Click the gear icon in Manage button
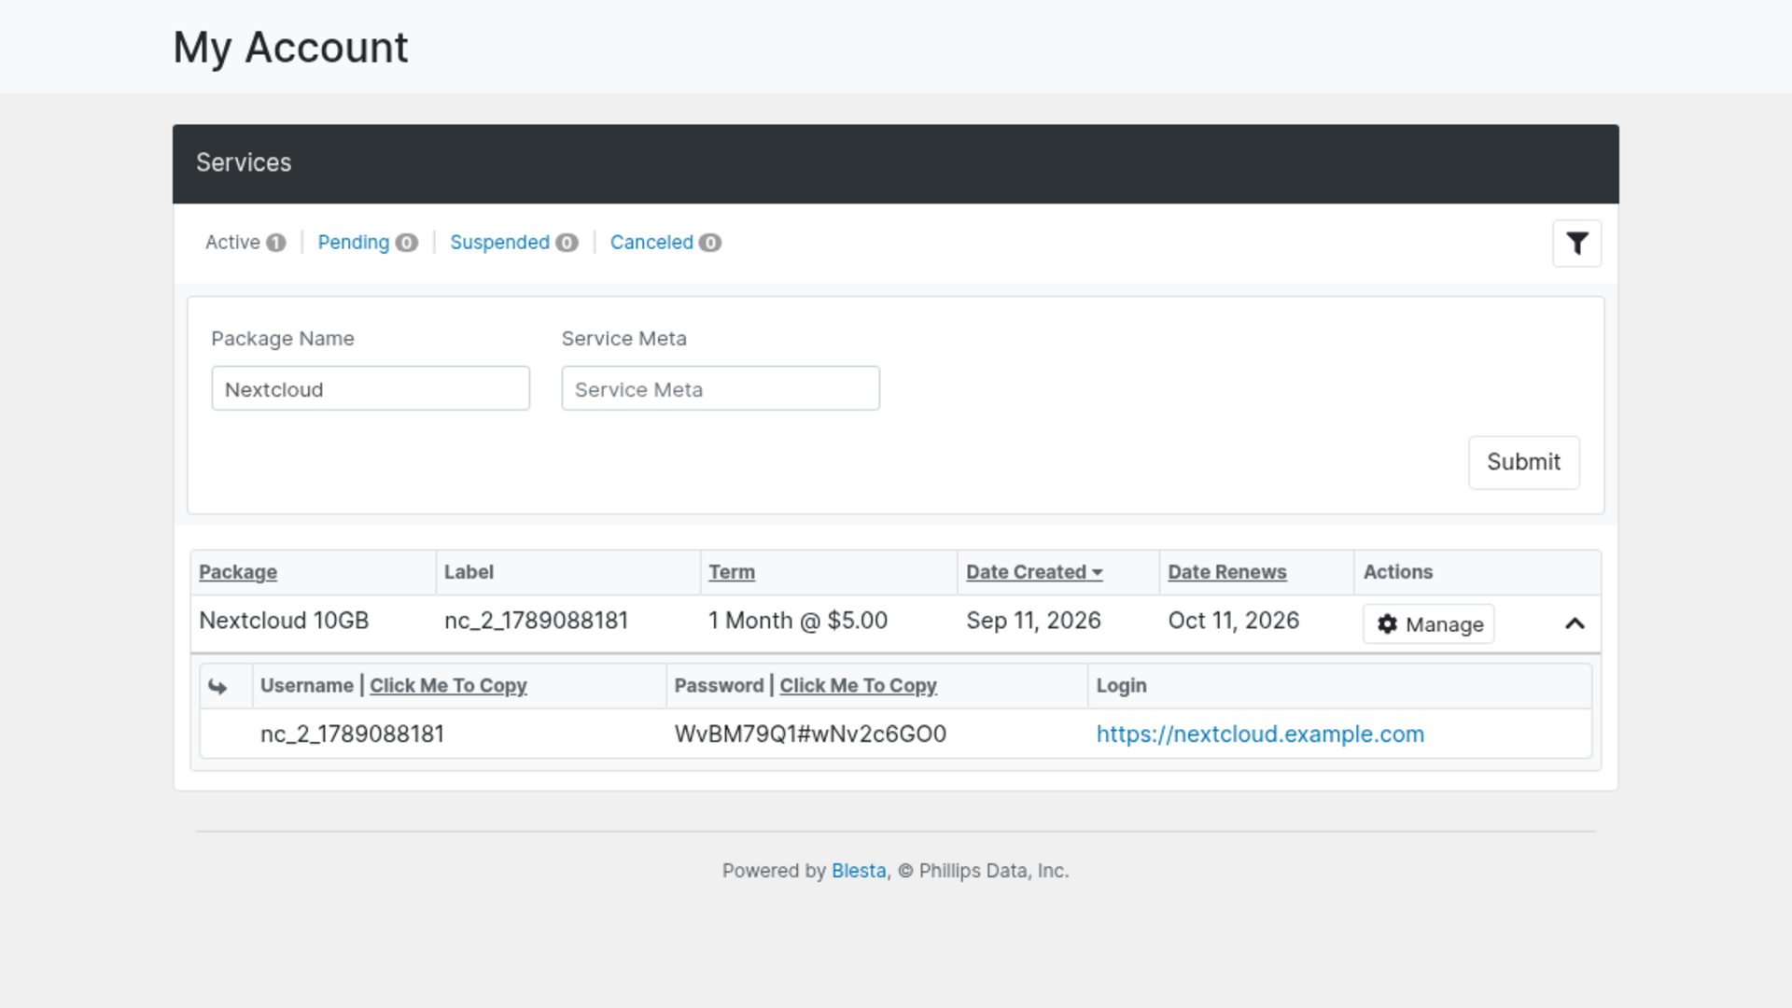The width and height of the screenshot is (1792, 1008). click(x=1388, y=624)
